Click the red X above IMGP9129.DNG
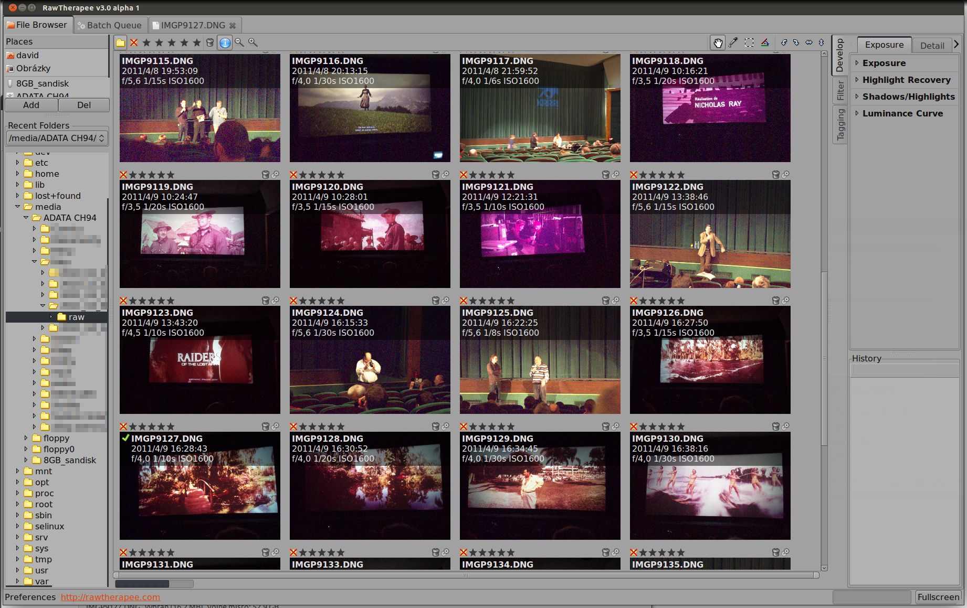Image resolution: width=967 pixels, height=608 pixels. tap(464, 426)
